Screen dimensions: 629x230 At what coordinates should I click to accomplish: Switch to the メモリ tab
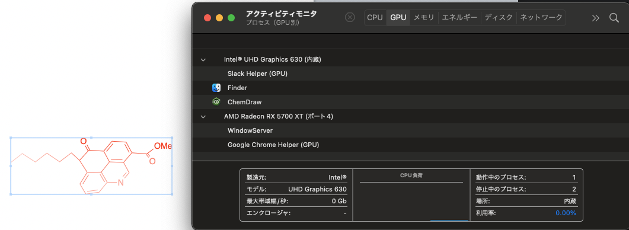tap(424, 18)
